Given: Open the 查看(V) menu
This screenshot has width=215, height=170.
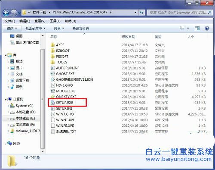Looking at the screenshot, I should coord(40,21).
